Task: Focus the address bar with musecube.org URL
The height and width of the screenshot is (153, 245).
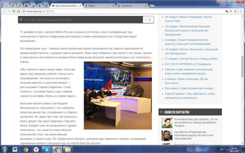Action: 123,11
